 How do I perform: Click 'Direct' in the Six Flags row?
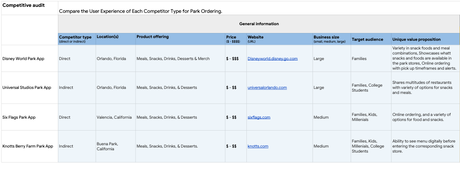77,117
